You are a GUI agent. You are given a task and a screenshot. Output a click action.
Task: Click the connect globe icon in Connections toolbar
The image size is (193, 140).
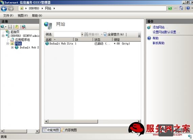click(x=2, y=26)
